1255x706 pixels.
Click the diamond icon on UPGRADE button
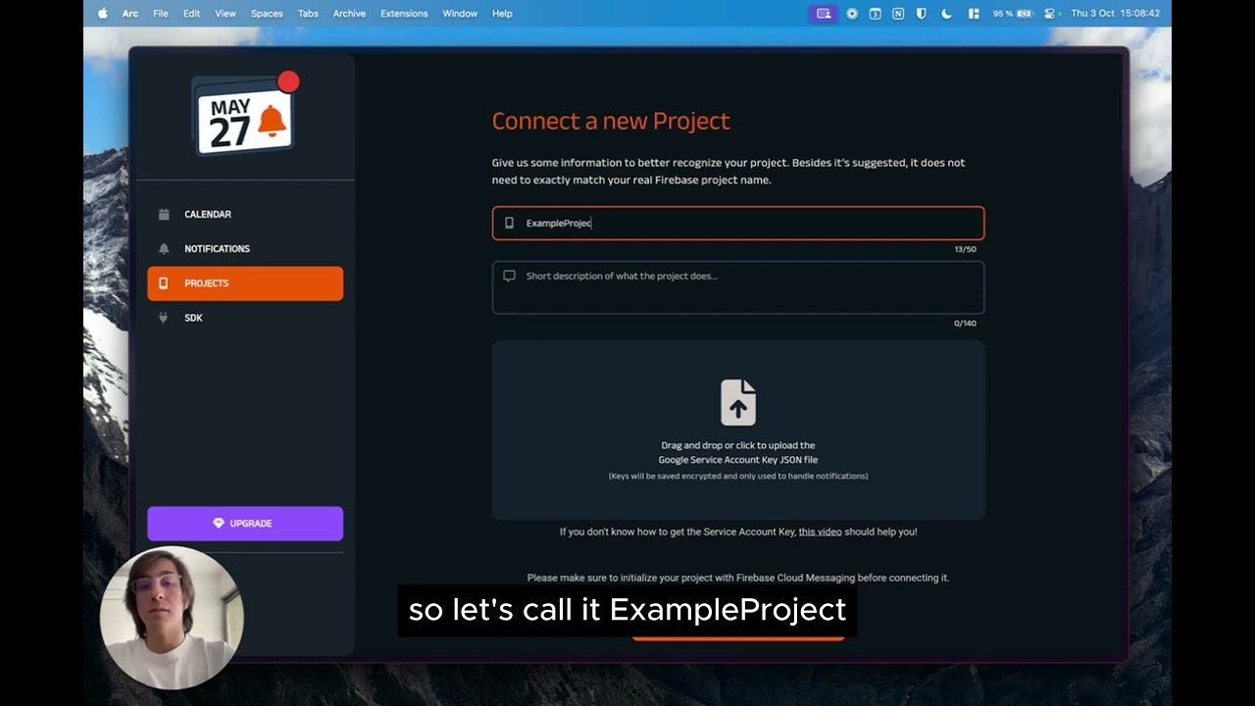click(x=219, y=524)
